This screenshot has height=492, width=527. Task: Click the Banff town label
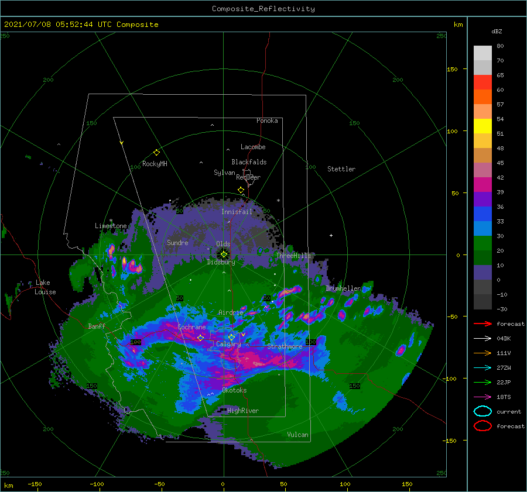pos(97,326)
